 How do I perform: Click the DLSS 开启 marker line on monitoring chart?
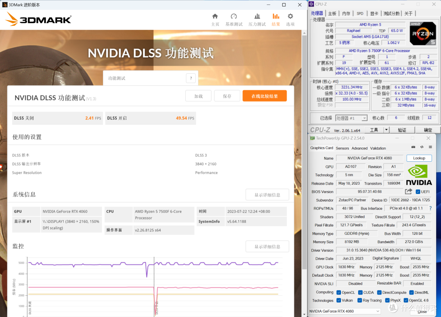pos(154,286)
